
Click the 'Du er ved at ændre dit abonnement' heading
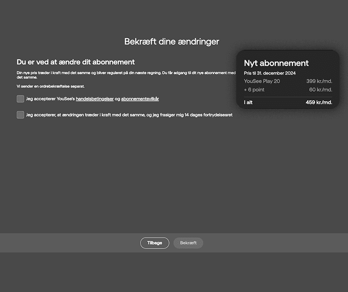tap(76, 62)
